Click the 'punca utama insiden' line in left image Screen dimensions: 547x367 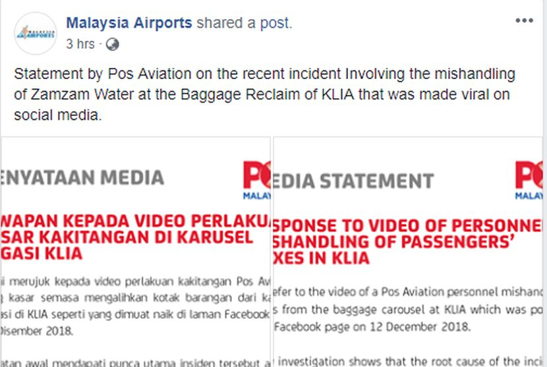(135, 362)
